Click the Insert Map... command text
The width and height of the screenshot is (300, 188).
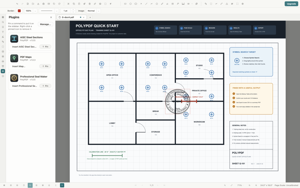coord(19,66)
